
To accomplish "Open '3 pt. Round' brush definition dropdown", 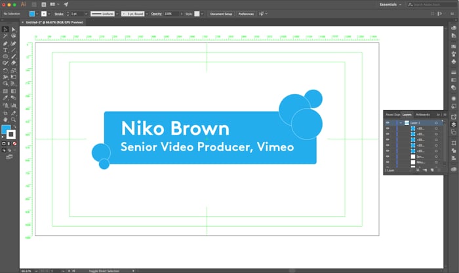I will (x=147, y=14).
